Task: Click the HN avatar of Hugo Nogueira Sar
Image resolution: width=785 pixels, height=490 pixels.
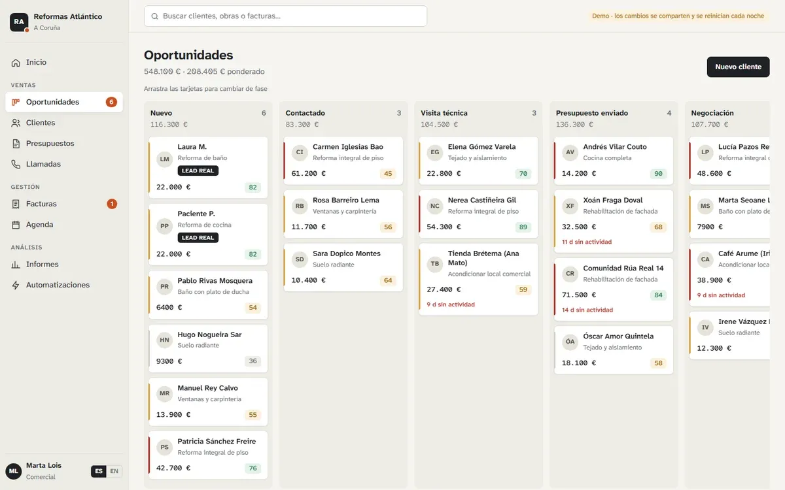Action: [x=165, y=340]
